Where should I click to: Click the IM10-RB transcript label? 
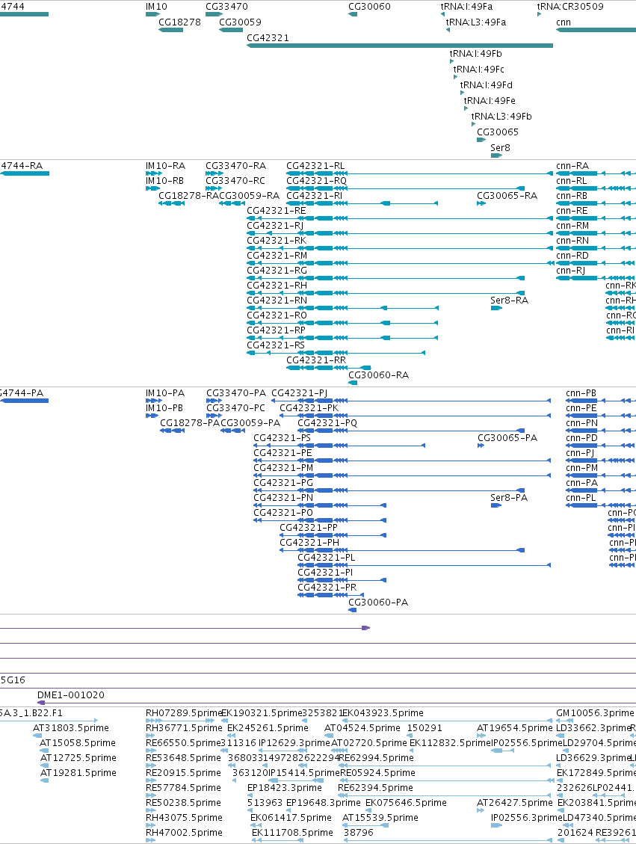pos(164,181)
